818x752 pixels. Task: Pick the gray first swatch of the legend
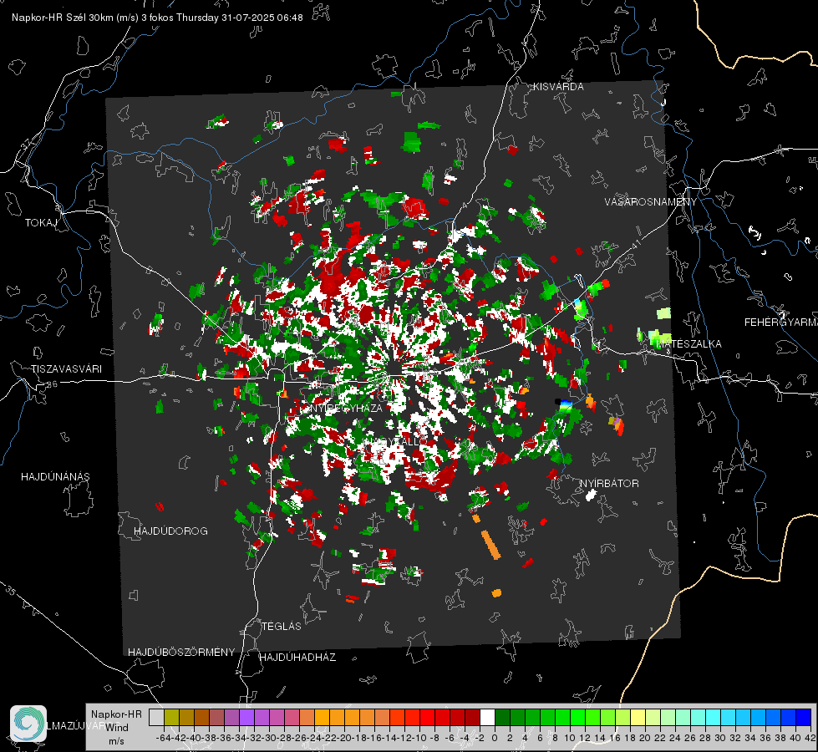click(156, 717)
